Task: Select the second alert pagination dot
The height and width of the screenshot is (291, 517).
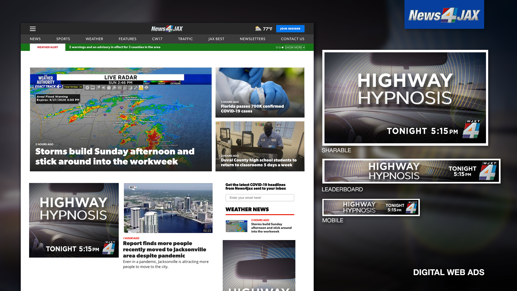Action: tap(280, 47)
